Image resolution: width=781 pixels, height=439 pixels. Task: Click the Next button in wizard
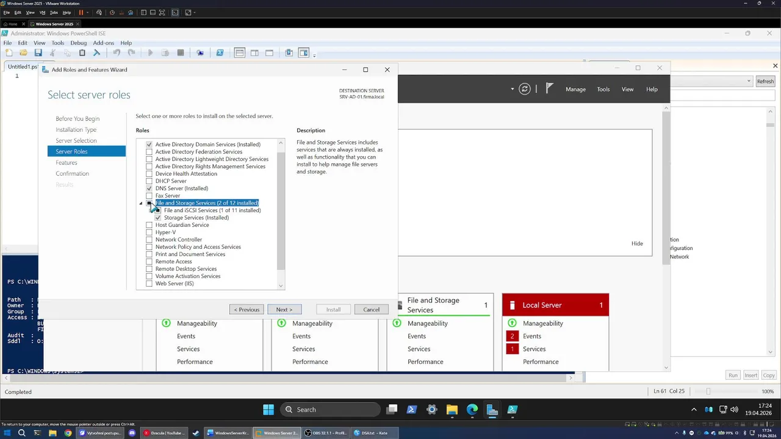tap(284, 310)
